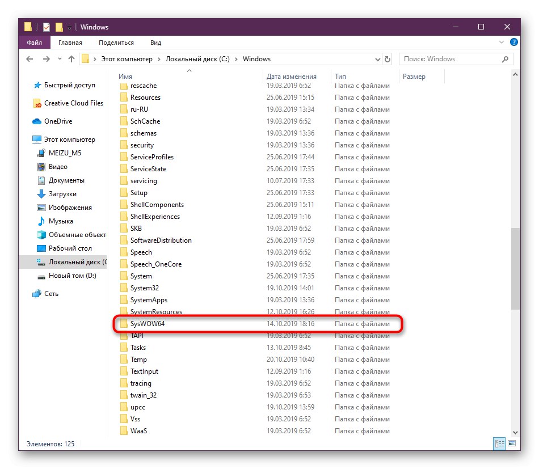This screenshot has width=539, height=469.
Task: Open Документы in the sidebar
Action: point(66,180)
